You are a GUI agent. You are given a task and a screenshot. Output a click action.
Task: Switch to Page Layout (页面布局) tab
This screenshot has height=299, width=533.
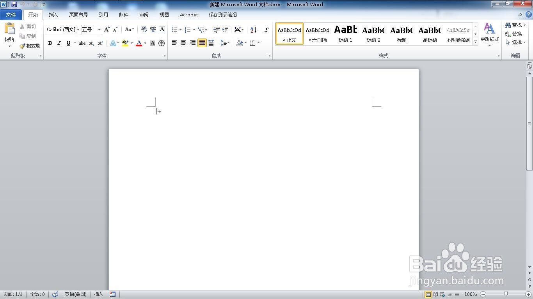click(x=78, y=15)
